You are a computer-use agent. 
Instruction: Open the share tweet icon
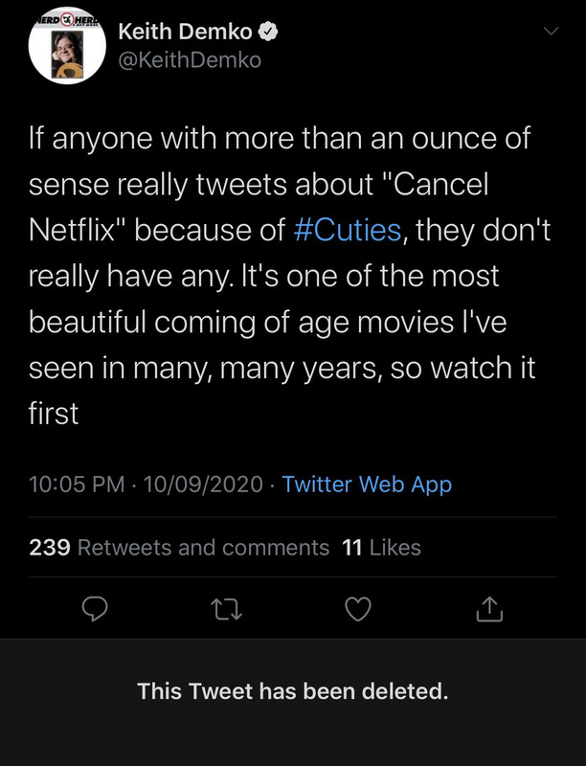487,608
